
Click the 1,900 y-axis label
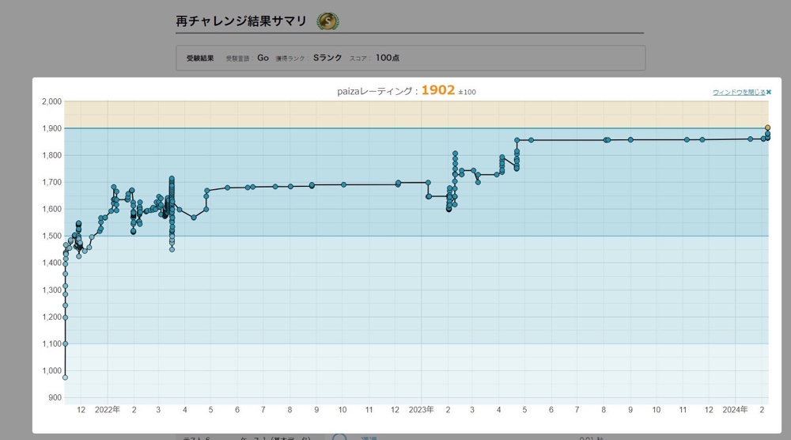52,128
